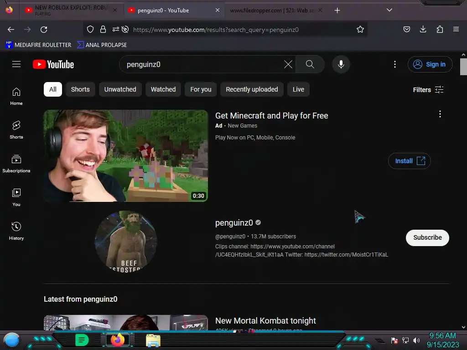
Task: Open the penguinz0 channel name link
Action: click(x=234, y=222)
